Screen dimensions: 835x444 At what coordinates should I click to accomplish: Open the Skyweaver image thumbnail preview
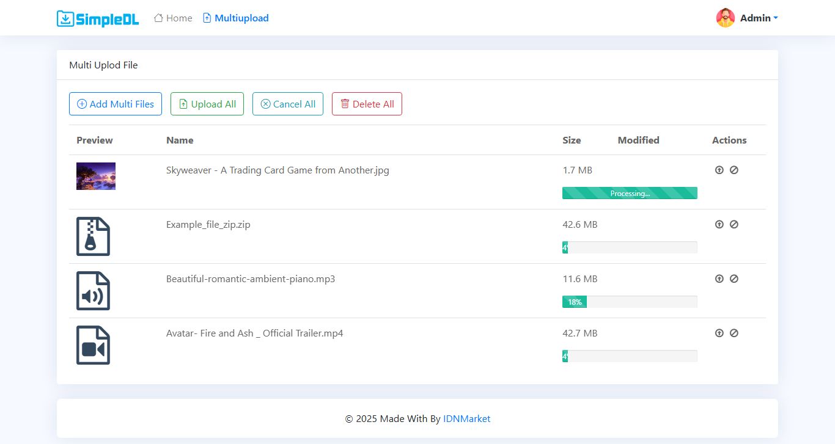pos(96,176)
